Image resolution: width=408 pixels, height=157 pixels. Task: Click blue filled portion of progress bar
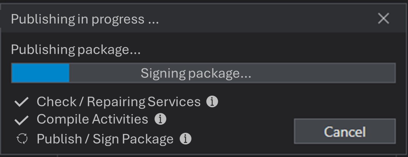click(x=40, y=73)
